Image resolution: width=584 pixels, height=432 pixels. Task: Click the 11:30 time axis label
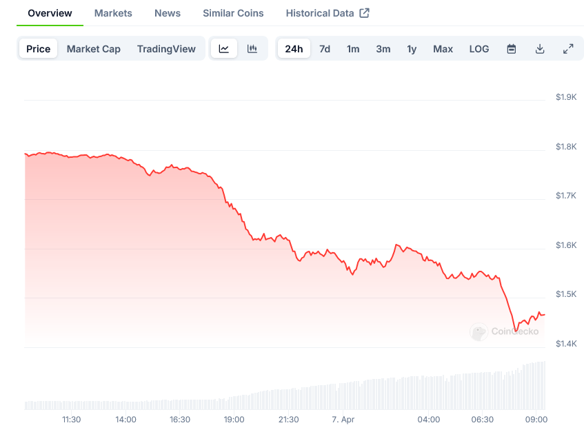pos(71,420)
